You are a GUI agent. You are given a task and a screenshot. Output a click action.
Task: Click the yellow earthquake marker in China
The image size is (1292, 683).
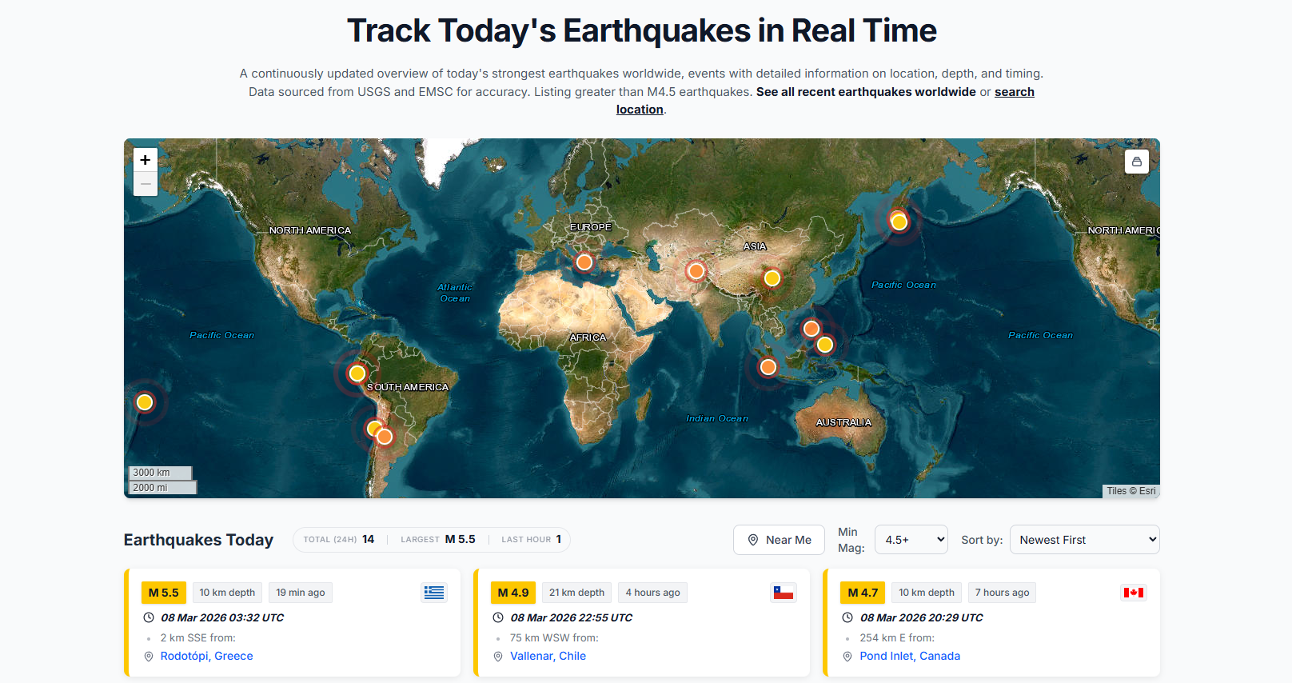772,278
